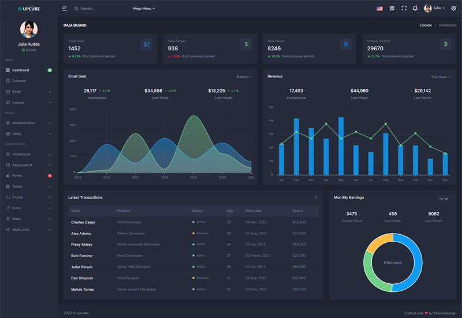
Task: Click the shopping cart icon in Total Sales
Action: point(147,44)
